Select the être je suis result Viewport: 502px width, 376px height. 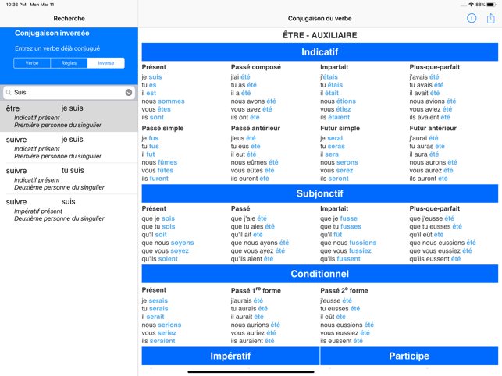[69, 116]
